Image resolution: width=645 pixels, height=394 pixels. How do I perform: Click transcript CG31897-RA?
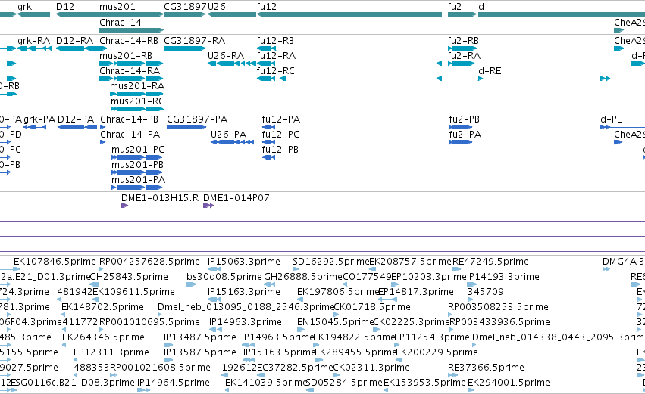[195, 41]
